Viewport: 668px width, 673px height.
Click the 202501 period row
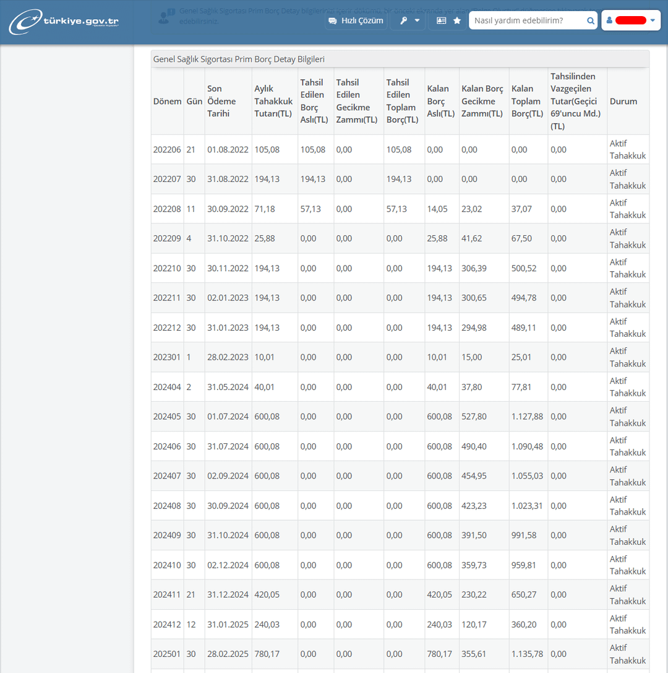167,654
